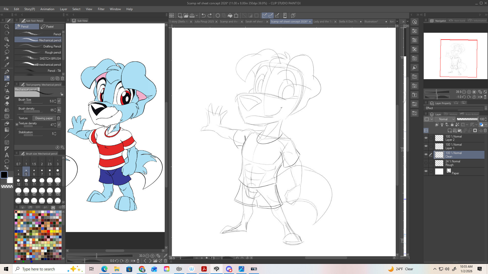Open the Drawing paper texture dropdown
This screenshot has height=274, width=488.
pos(44,118)
